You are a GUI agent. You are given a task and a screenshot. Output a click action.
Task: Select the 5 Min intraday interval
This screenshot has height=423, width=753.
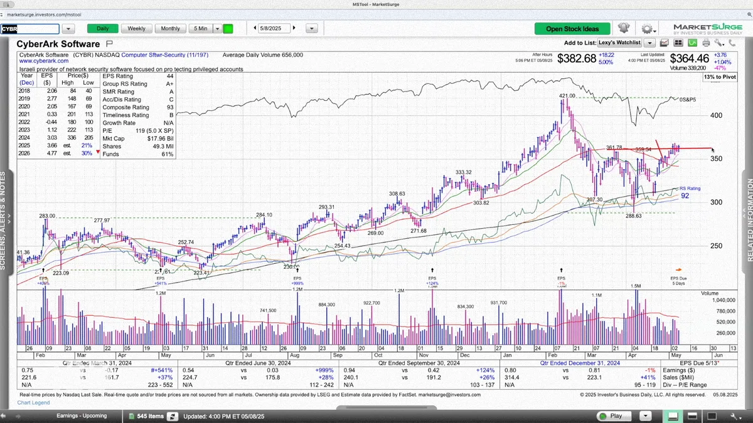201,28
